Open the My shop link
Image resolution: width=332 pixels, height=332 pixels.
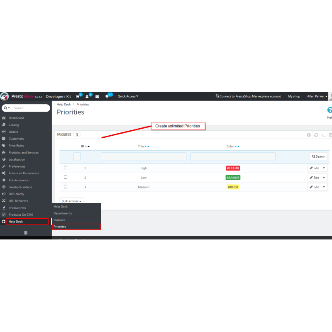click(294, 96)
